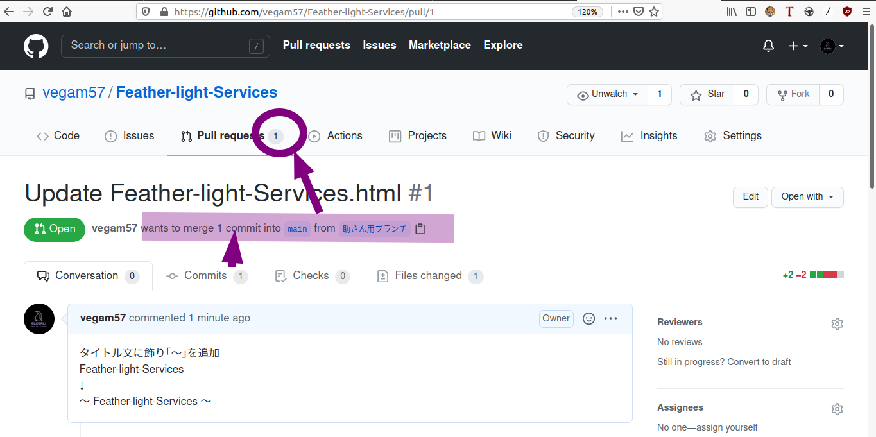
Task: Open the notifications bell
Action: click(768, 46)
